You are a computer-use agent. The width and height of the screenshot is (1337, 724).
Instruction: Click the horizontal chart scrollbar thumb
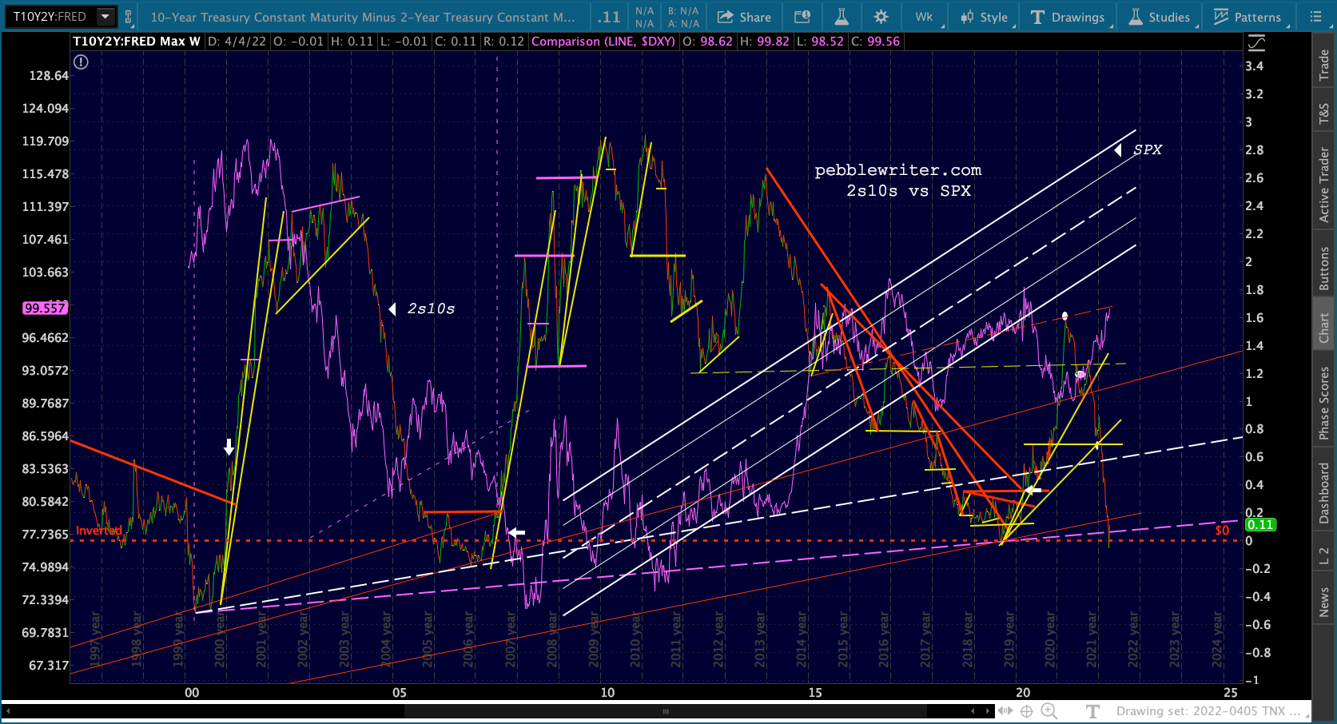point(666,711)
